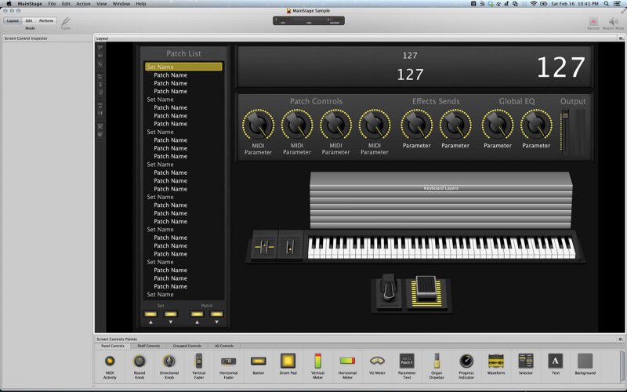Select the pitch bend wheel beside the keyboard
The image size is (627, 392).
[264, 247]
